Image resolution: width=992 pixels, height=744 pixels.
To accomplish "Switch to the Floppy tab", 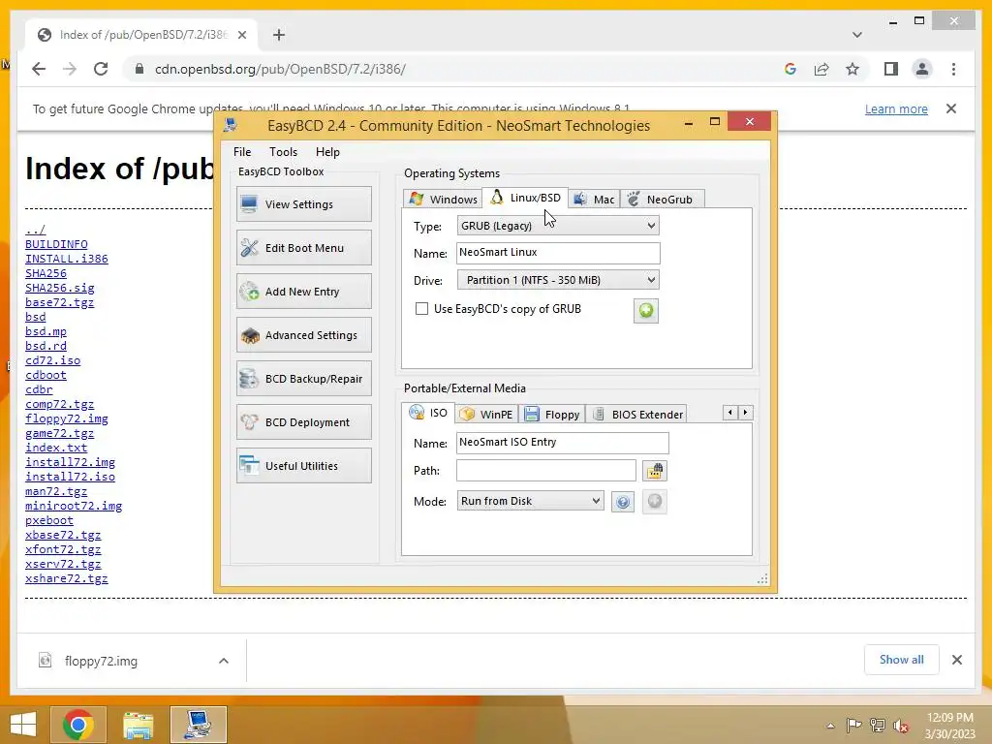I will (x=551, y=415).
